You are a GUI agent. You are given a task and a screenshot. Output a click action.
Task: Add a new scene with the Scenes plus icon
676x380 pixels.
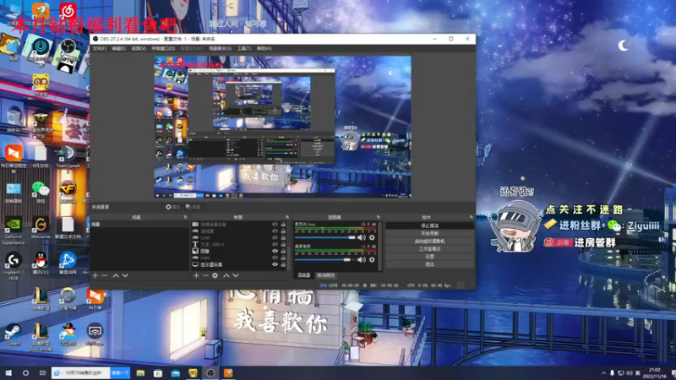(x=95, y=275)
